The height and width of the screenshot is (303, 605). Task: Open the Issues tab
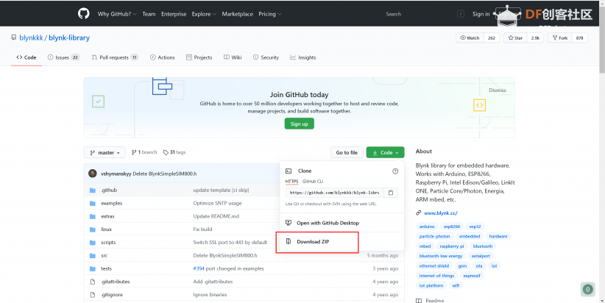(x=63, y=57)
